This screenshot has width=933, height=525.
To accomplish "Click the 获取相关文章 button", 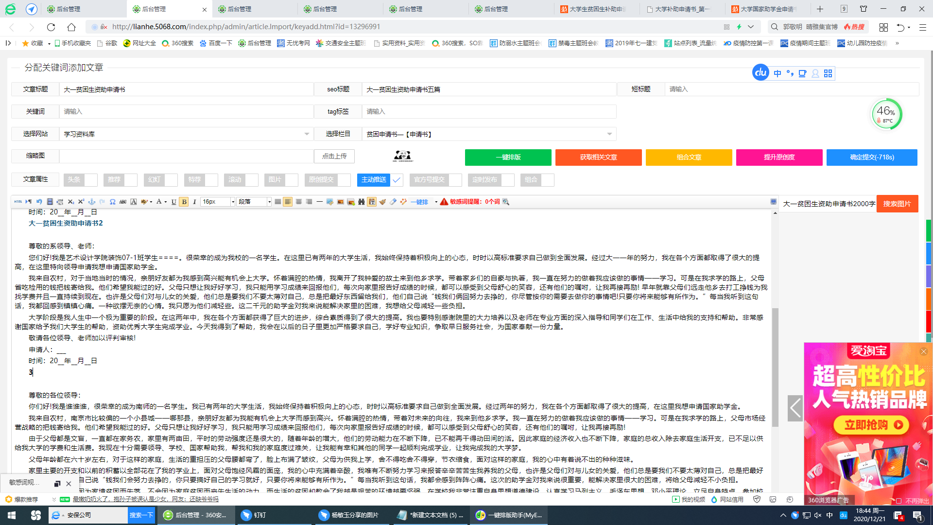I will pyautogui.click(x=599, y=157).
